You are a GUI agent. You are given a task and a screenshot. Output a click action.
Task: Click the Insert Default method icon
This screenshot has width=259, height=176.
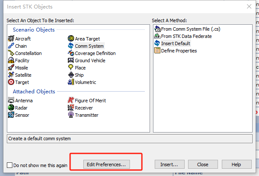(x=157, y=43)
